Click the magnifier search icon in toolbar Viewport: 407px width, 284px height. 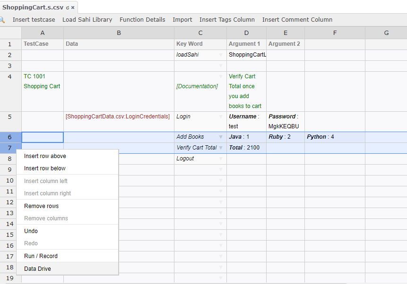(2, 20)
